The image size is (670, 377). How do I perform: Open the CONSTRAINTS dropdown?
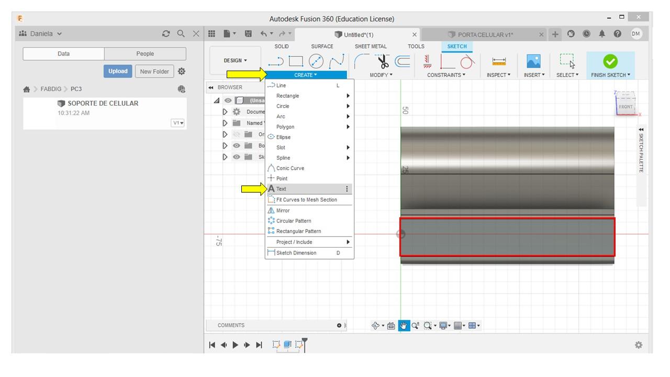446,75
